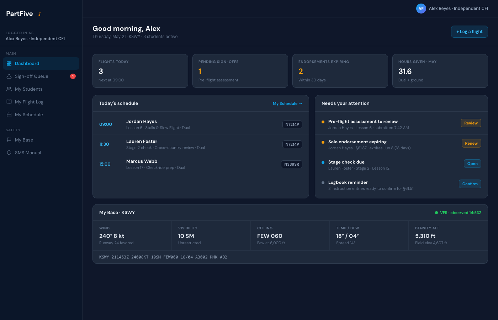Click Open for stage check due

pos(472,164)
